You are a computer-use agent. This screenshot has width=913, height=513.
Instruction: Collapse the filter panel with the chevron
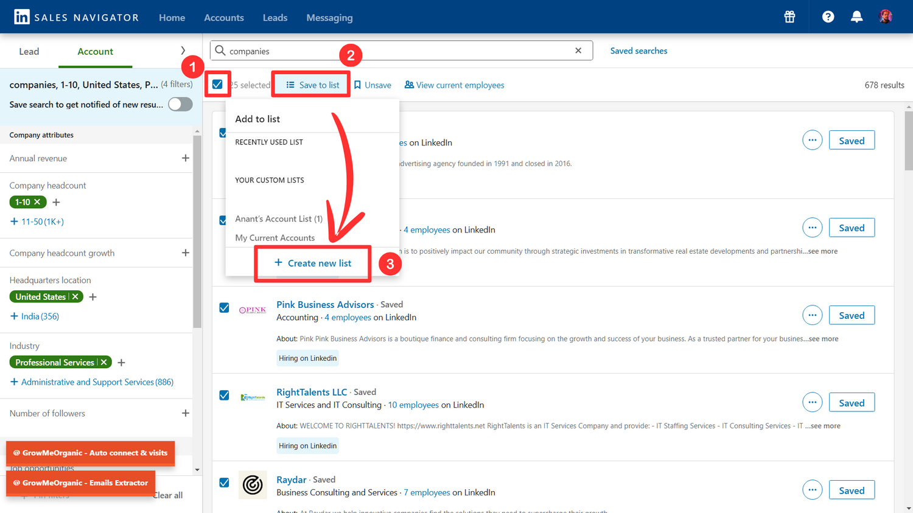click(183, 51)
